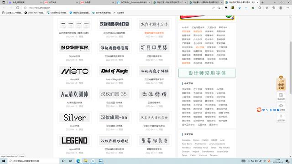Click the Windows Start button

click(4, 161)
